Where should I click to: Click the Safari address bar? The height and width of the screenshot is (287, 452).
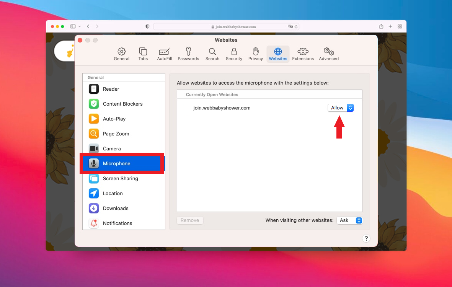click(x=226, y=27)
